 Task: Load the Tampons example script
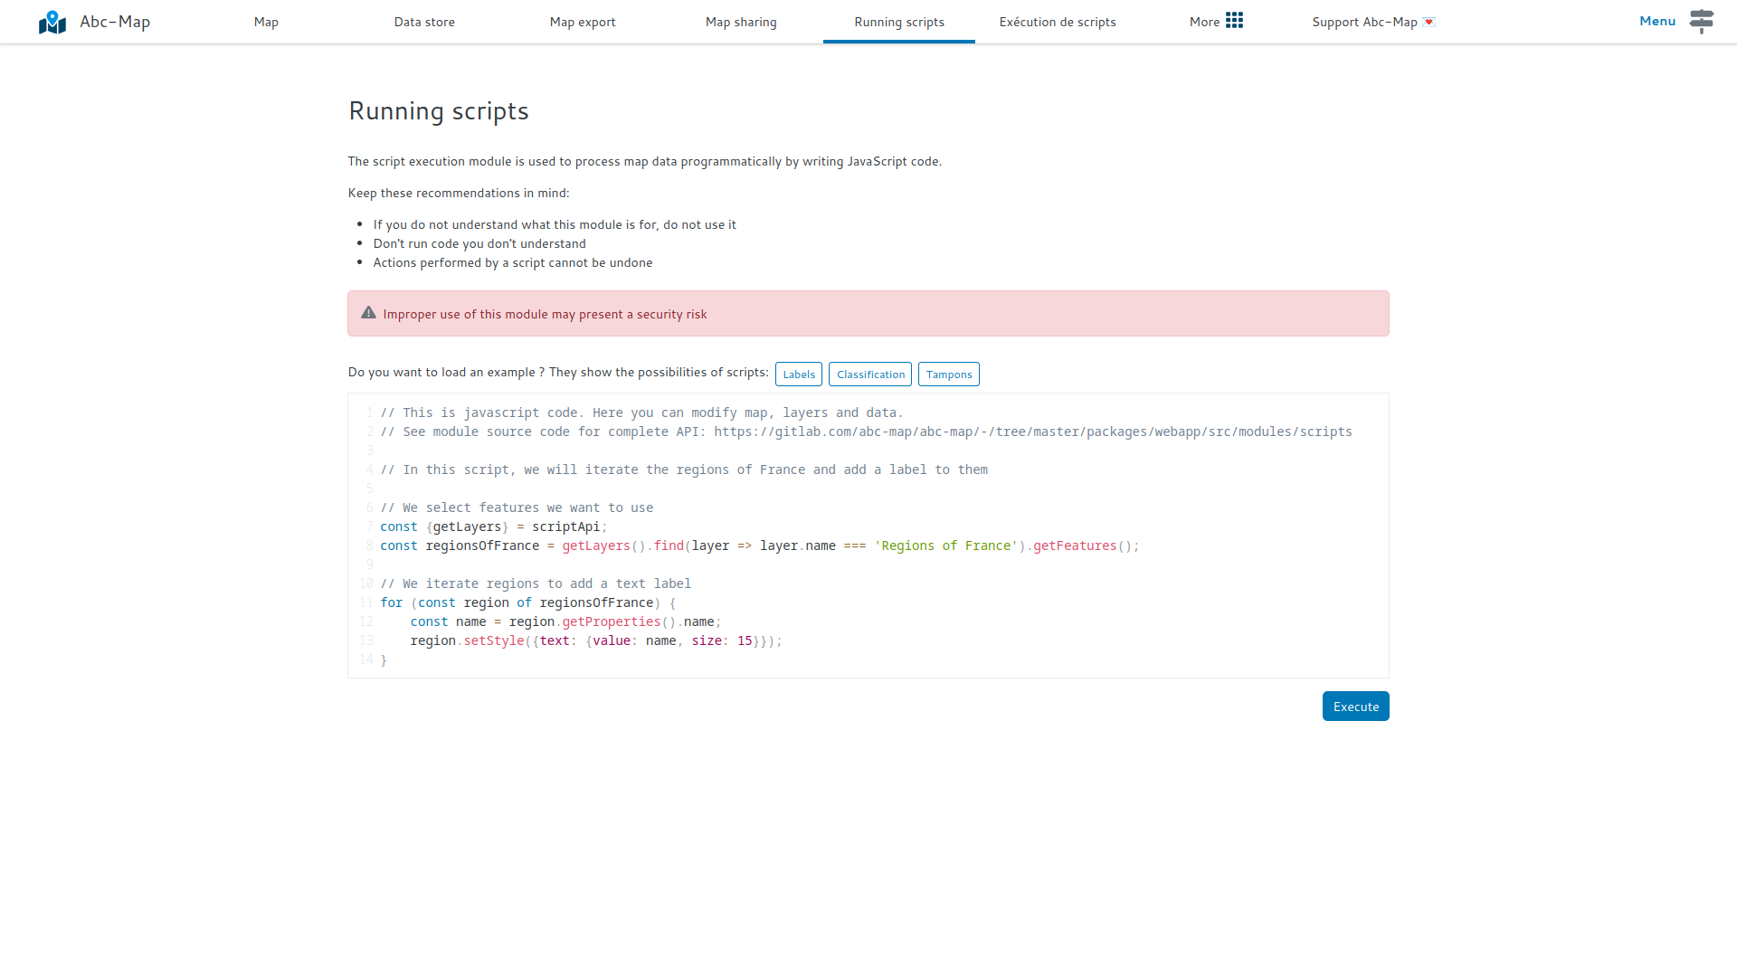click(948, 374)
